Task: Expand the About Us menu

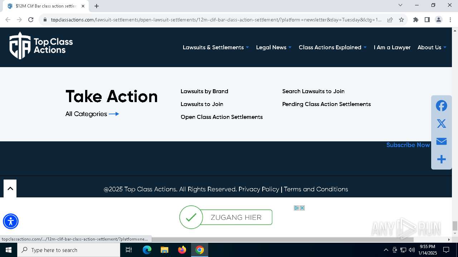Action: (432, 47)
